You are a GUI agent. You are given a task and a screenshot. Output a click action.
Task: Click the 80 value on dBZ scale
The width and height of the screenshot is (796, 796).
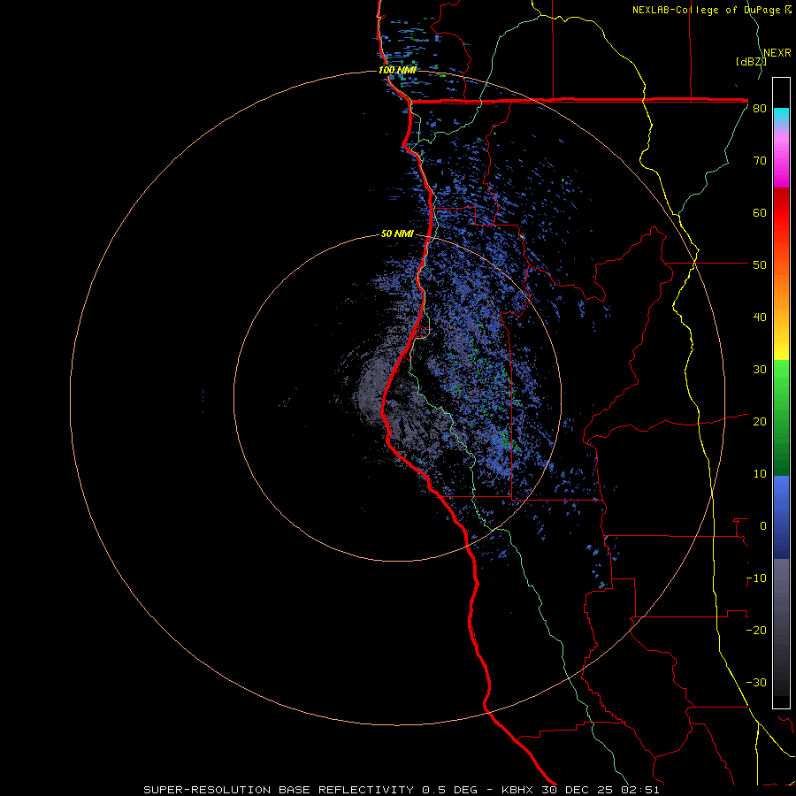[x=760, y=109]
